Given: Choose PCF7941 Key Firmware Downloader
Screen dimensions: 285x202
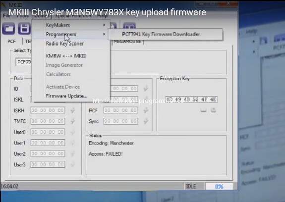Looking at the screenshot, I should pos(165,34).
